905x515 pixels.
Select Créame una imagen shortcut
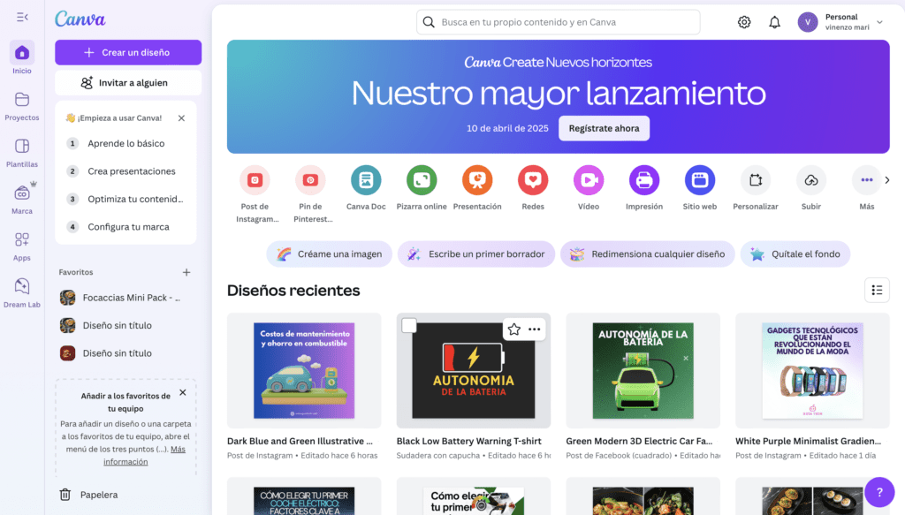tap(329, 254)
